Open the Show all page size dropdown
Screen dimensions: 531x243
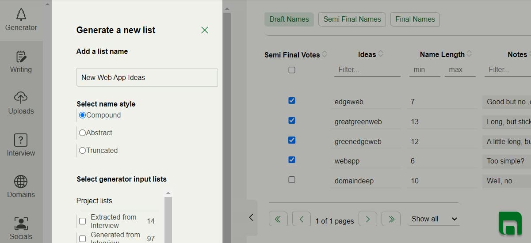433,219
